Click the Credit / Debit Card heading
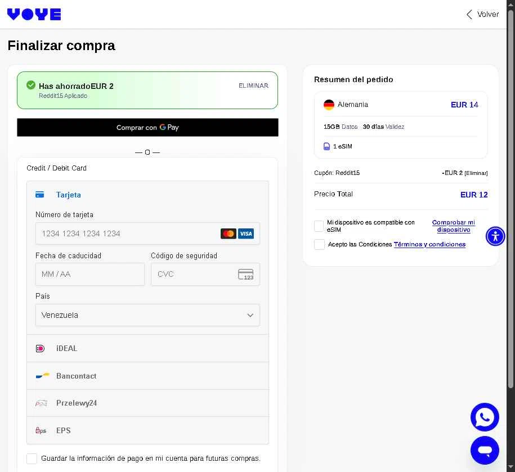 [x=56, y=168]
